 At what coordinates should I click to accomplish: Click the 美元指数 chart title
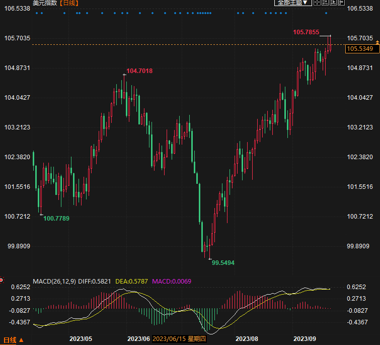[x=45, y=3]
